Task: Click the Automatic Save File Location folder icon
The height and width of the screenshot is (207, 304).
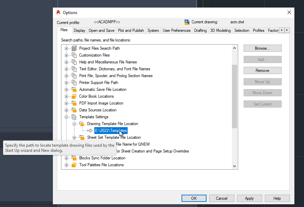Action: tap(74, 89)
